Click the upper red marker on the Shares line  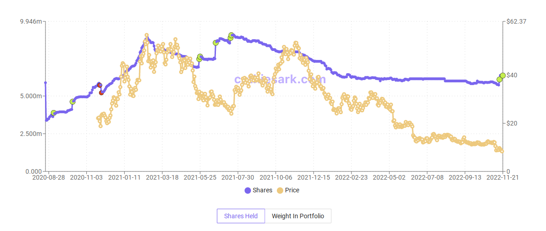[100, 85]
